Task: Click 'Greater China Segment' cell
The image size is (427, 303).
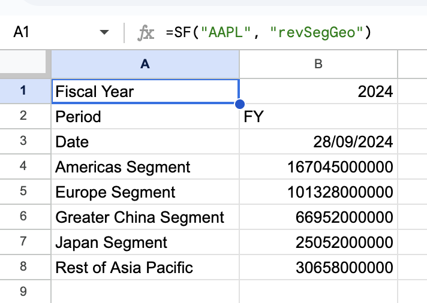Action: (145, 217)
